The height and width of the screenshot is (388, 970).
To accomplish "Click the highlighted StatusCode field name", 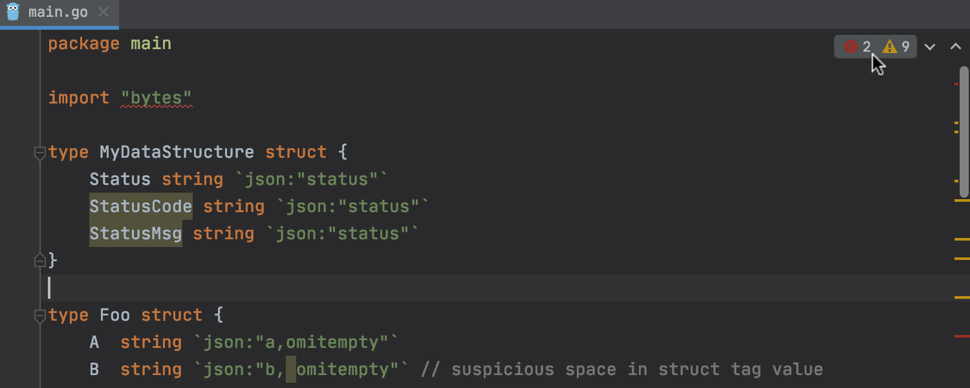I will (x=140, y=207).
